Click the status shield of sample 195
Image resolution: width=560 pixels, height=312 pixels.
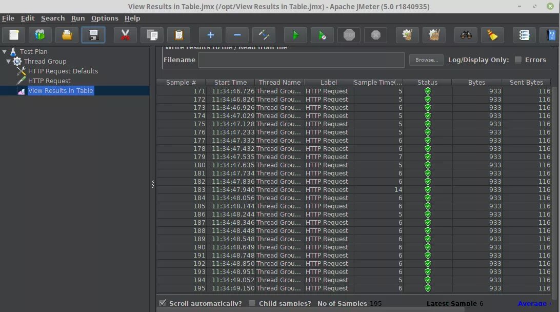[x=428, y=288]
